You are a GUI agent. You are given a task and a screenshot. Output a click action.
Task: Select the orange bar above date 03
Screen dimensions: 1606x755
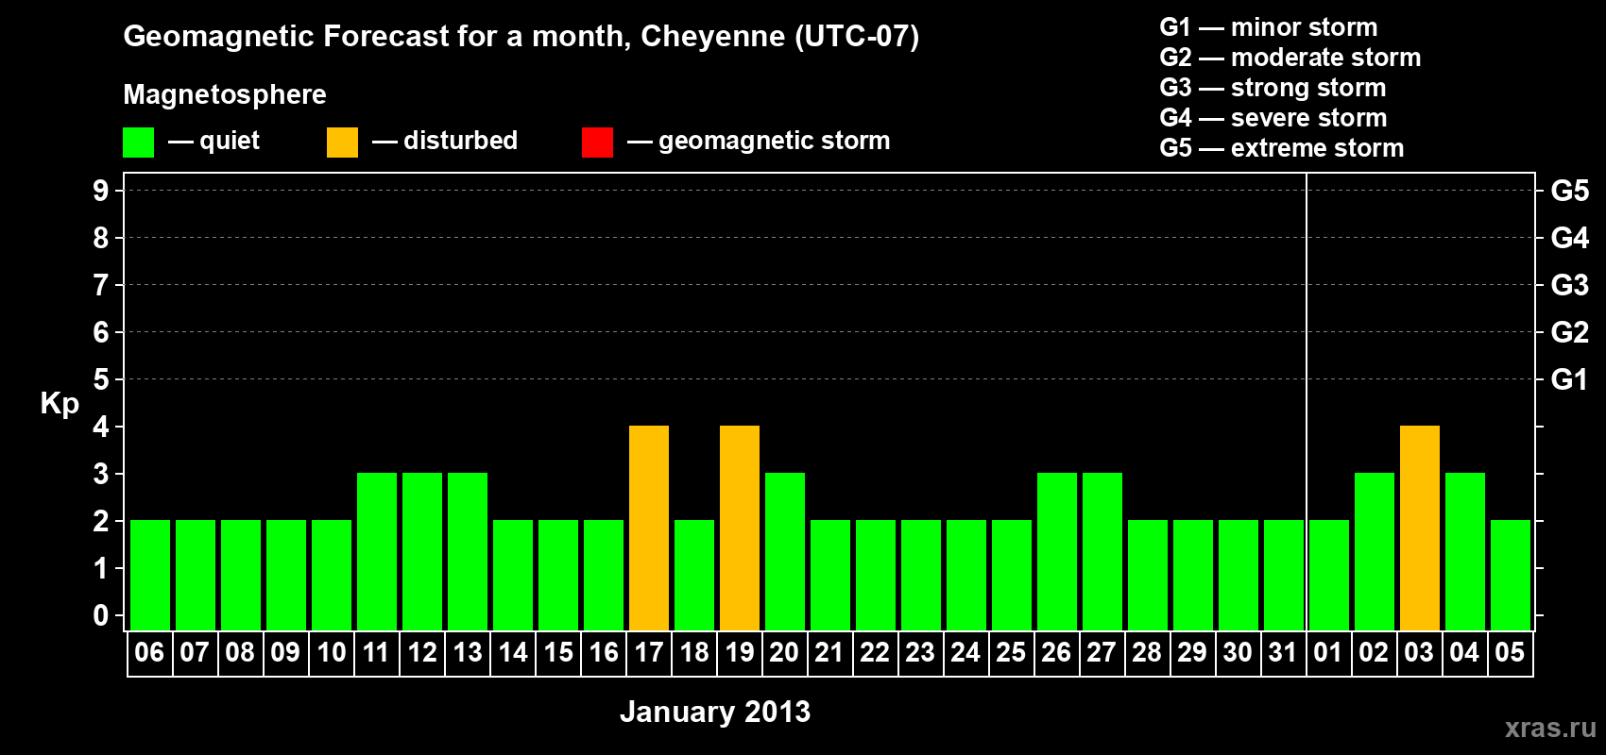pos(1420,528)
